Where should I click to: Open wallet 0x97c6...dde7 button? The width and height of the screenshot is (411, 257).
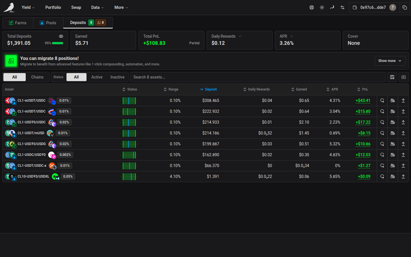374,7
